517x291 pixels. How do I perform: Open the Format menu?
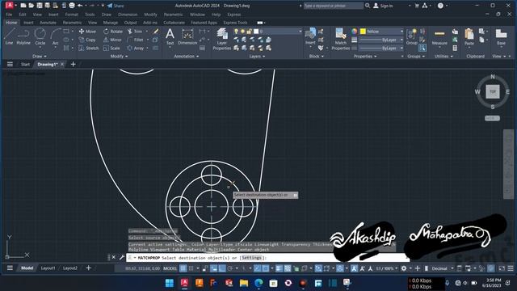pyautogui.click(x=71, y=15)
